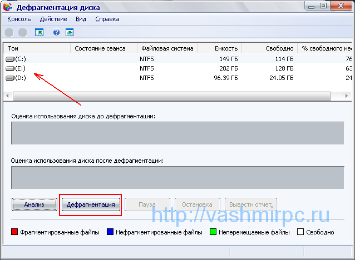Click the Disk Defragmenter title bar app icon
Image resolution: width=355 pixels, height=260 pixels.
tap(7, 7)
